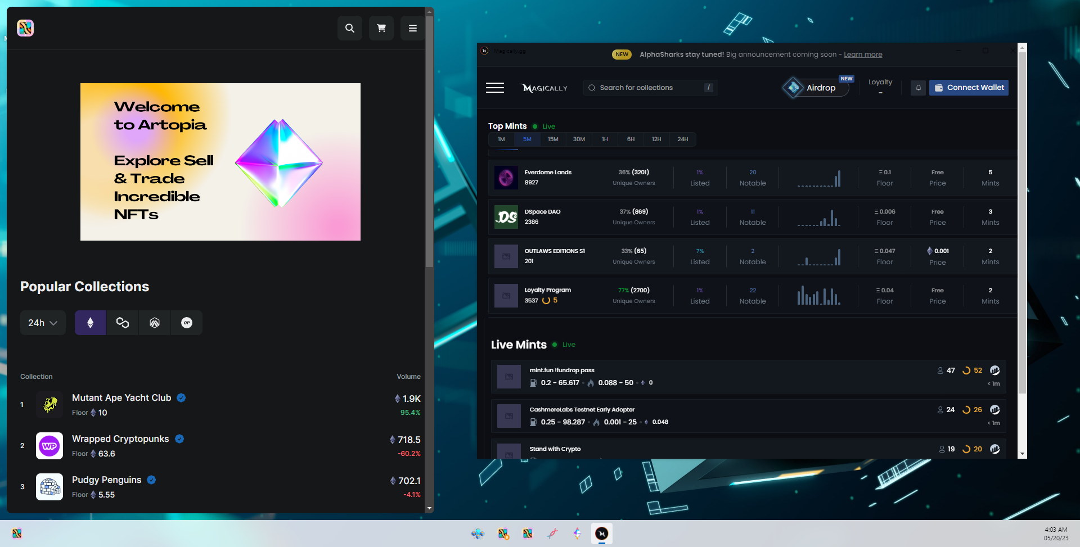Click the Everdome Lands collection logo
The image size is (1080, 547).
(506, 178)
